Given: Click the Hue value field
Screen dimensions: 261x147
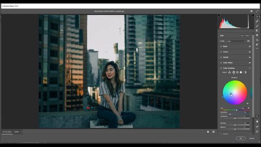Looking at the screenshot, I should pos(244,108).
